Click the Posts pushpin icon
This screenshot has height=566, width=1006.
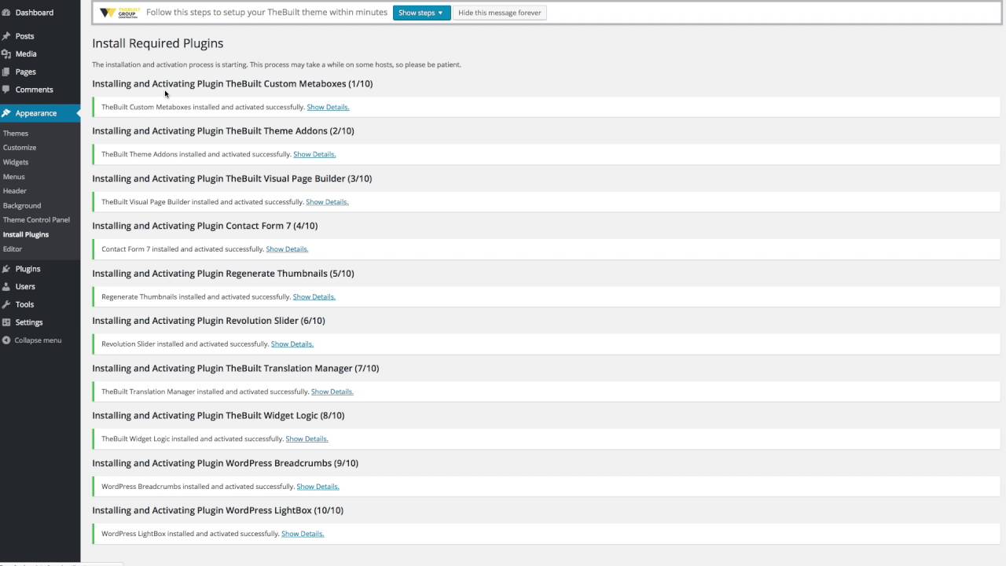(6, 36)
